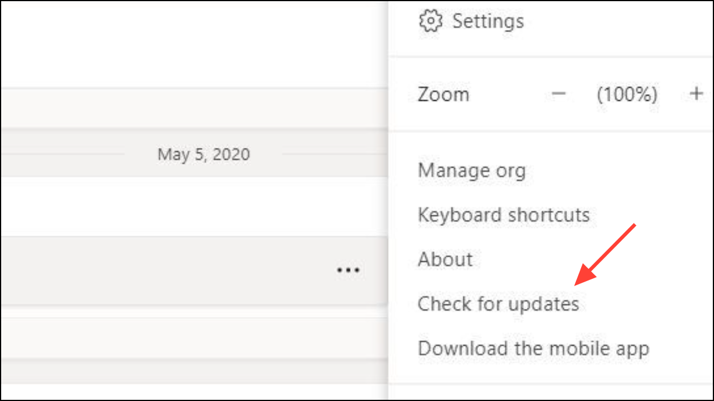
Task: Increase zoom with the plus button
Action: tap(697, 94)
